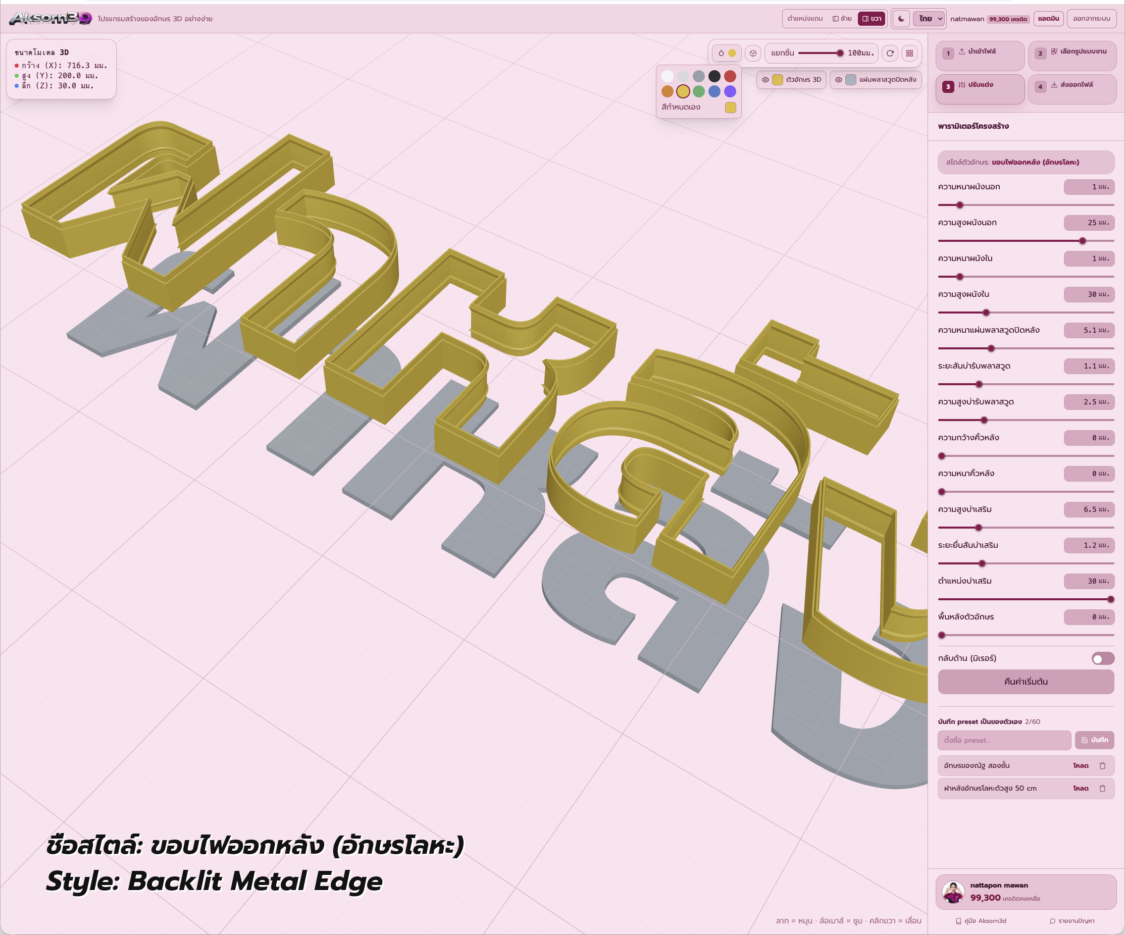This screenshot has height=935, width=1125.
Task: Click the four-squares grid icon
Action: pyautogui.click(x=909, y=53)
